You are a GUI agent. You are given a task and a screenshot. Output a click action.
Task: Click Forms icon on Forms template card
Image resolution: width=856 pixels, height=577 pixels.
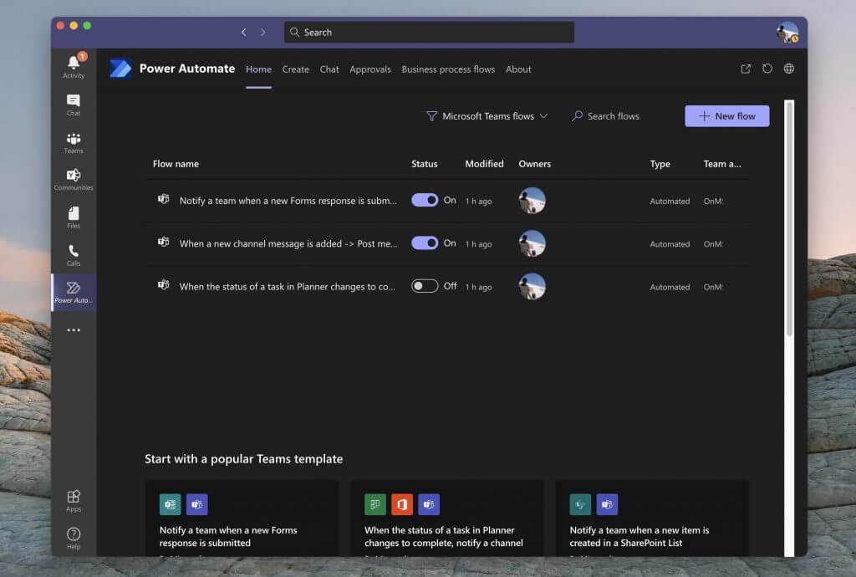point(170,504)
